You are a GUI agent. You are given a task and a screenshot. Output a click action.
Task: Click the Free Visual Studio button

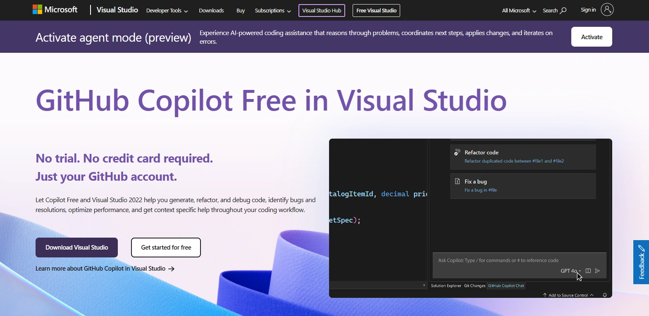pyautogui.click(x=376, y=10)
